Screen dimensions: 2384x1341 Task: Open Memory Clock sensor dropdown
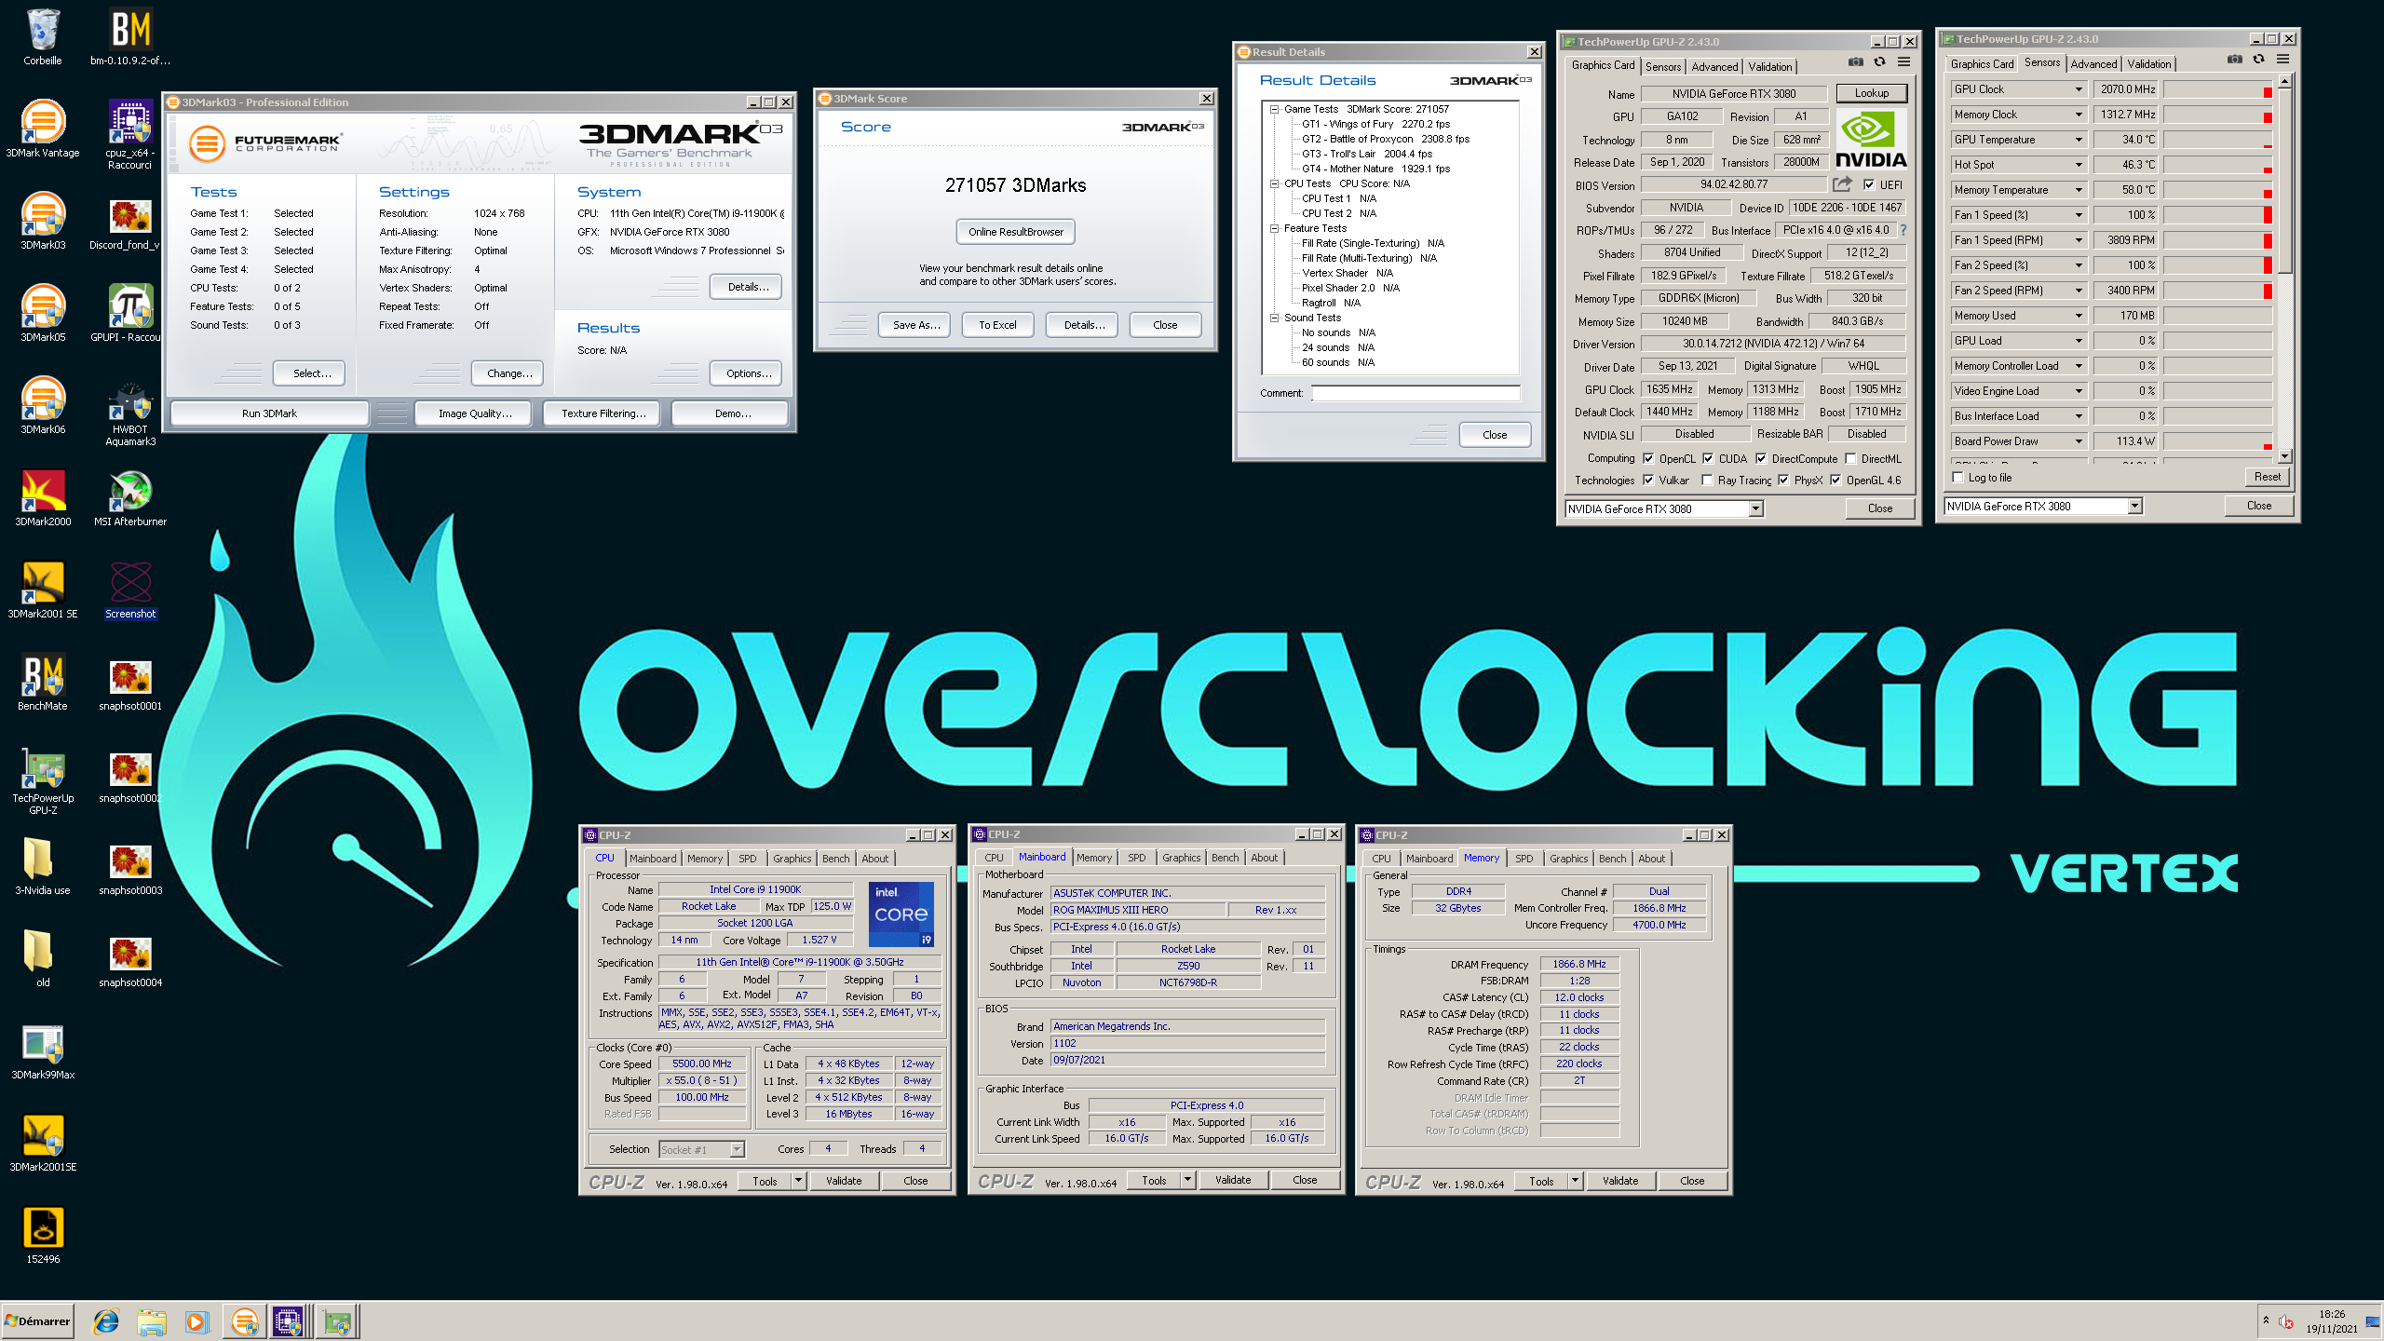2079,115
